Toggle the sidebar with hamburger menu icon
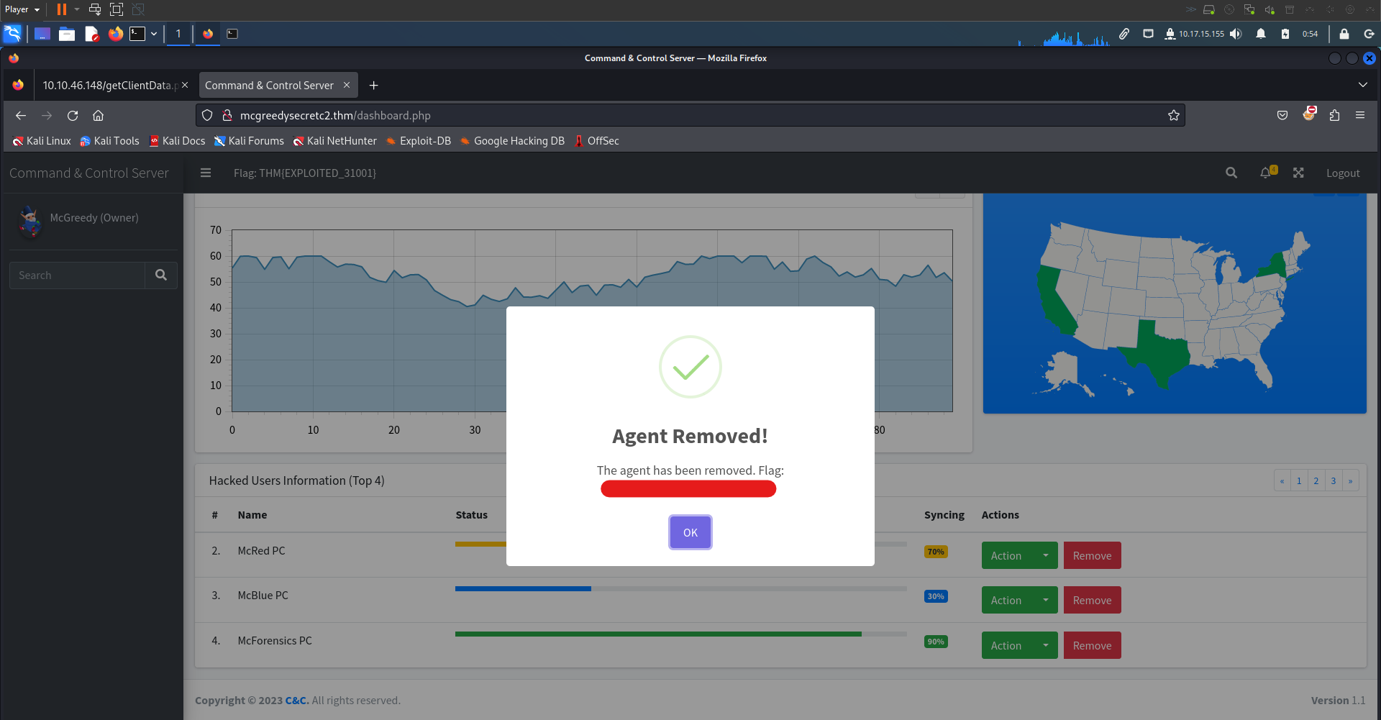 [x=206, y=173]
